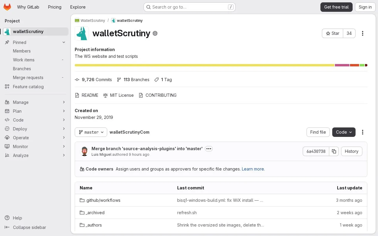
Task: Open the Code dropdown button
Action: click(344, 132)
